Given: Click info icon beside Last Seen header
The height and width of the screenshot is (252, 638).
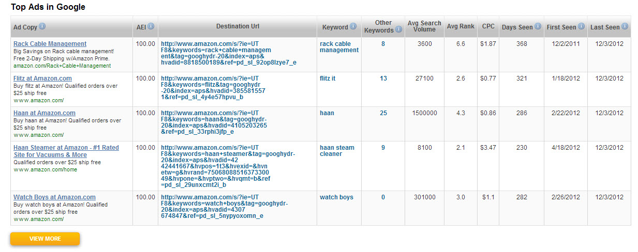Looking at the screenshot, I should coord(625,26).
